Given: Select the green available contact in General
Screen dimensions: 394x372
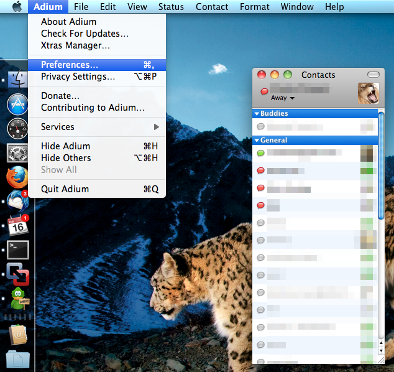Looking at the screenshot, I should pyautogui.click(x=315, y=153).
